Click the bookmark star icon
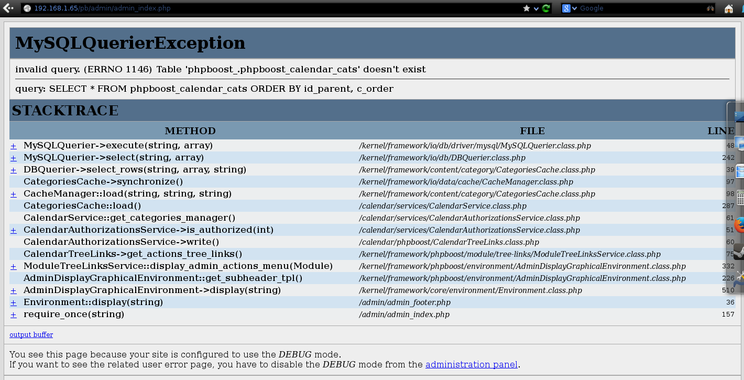This screenshot has width=744, height=380. [x=527, y=8]
